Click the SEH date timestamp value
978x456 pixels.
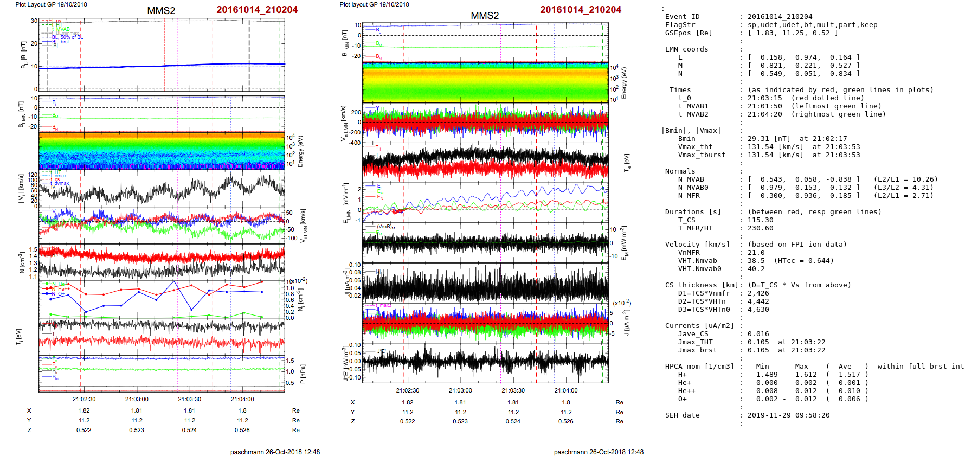(x=788, y=415)
